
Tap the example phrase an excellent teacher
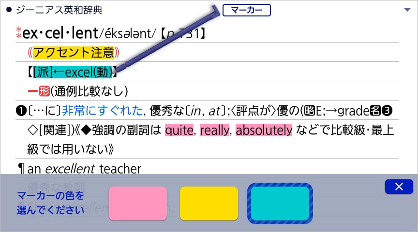tap(84, 169)
